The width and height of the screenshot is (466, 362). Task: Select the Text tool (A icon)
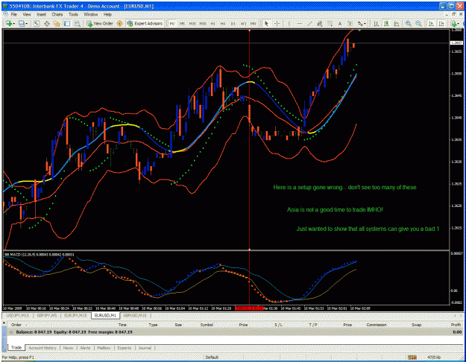click(340, 23)
